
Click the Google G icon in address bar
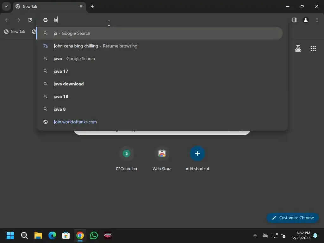coord(46,20)
